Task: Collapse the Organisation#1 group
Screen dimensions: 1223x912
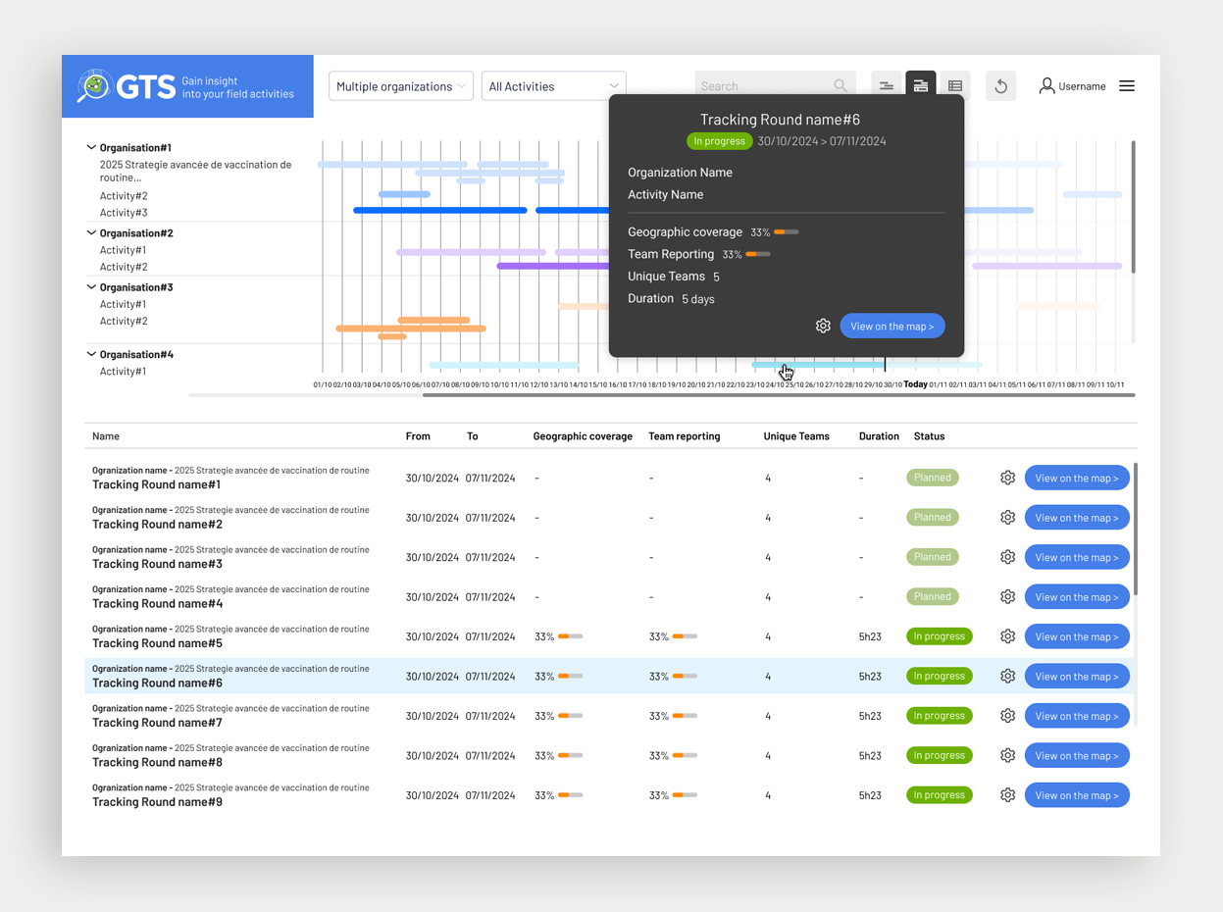Action: point(91,148)
